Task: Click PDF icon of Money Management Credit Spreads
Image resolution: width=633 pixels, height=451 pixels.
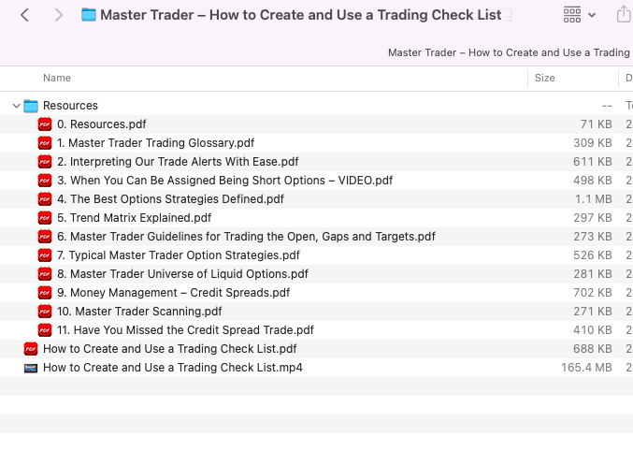Action: 45,293
